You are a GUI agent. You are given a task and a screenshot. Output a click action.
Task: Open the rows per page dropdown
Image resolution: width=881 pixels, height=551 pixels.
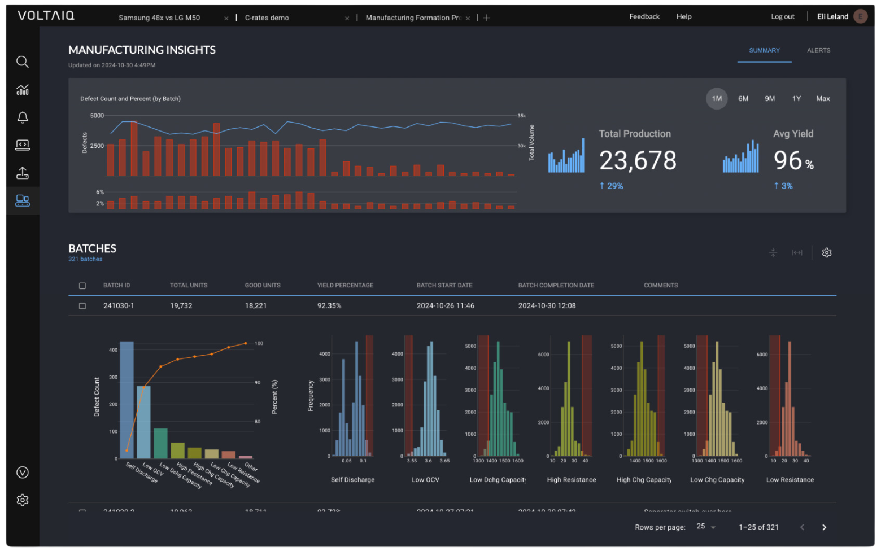pyautogui.click(x=706, y=527)
